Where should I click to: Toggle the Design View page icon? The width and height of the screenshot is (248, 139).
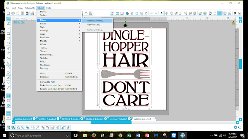pyautogui.click(x=9, y=96)
